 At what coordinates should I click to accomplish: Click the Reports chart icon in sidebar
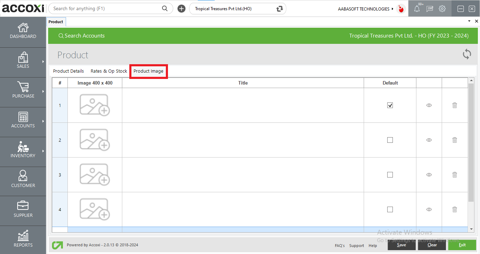23,236
